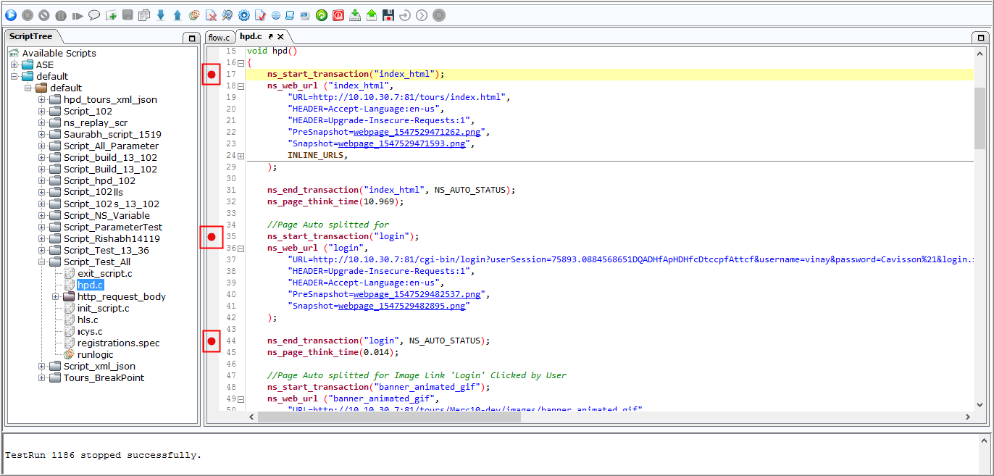Click the globe icon in the toolbar
994x476 pixels.
tap(276, 15)
